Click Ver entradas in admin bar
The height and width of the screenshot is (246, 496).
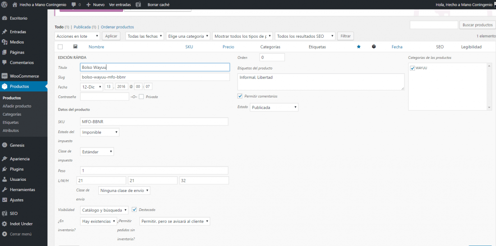click(119, 5)
